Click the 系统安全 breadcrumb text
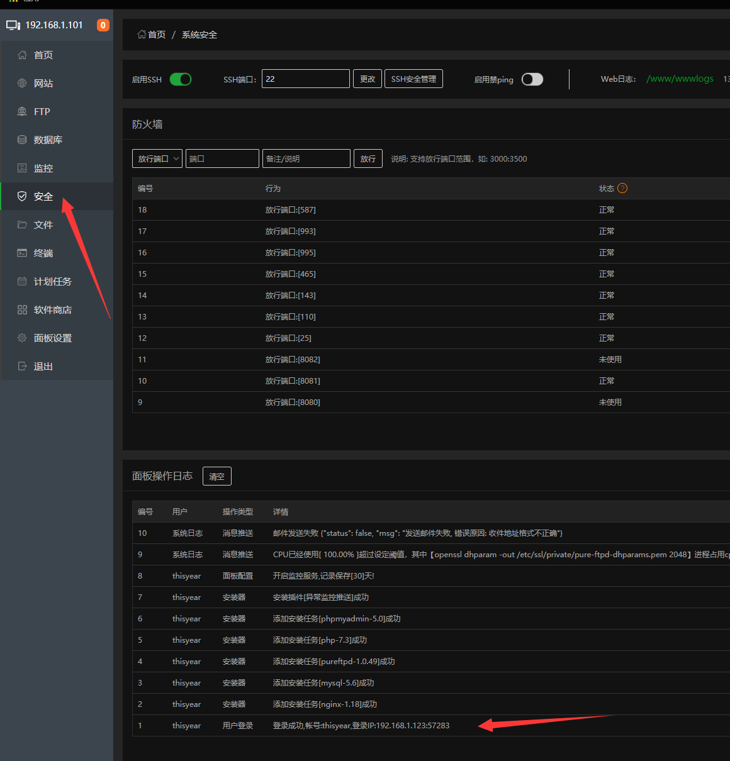 (199, 35)
